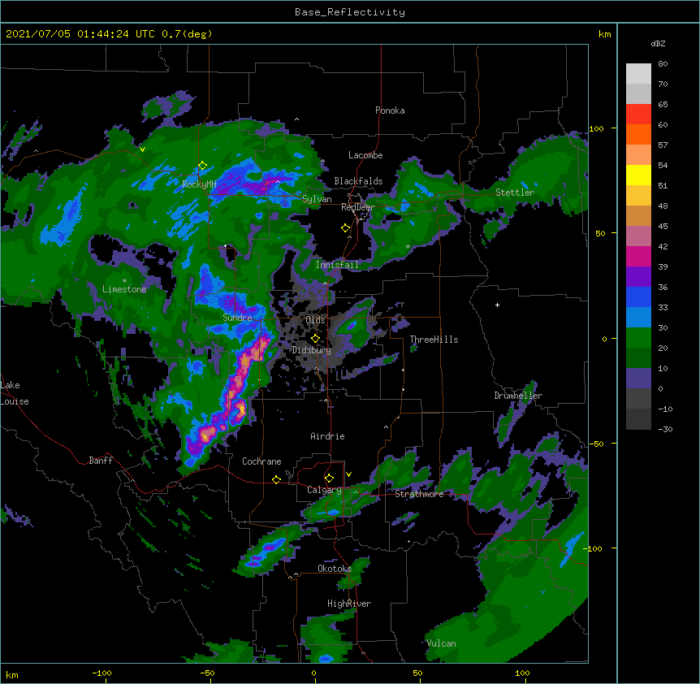Click the Drumheller label

(x=518, y=396)
